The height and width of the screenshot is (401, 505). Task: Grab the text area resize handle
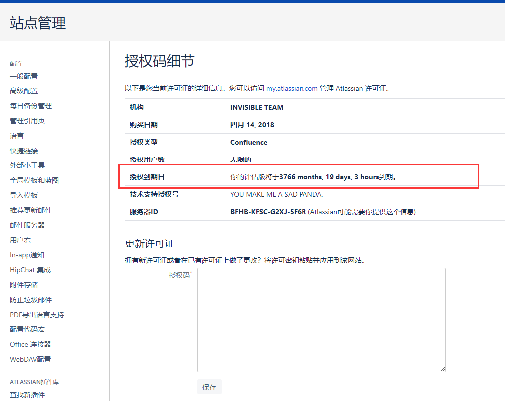tap(443, 369)
